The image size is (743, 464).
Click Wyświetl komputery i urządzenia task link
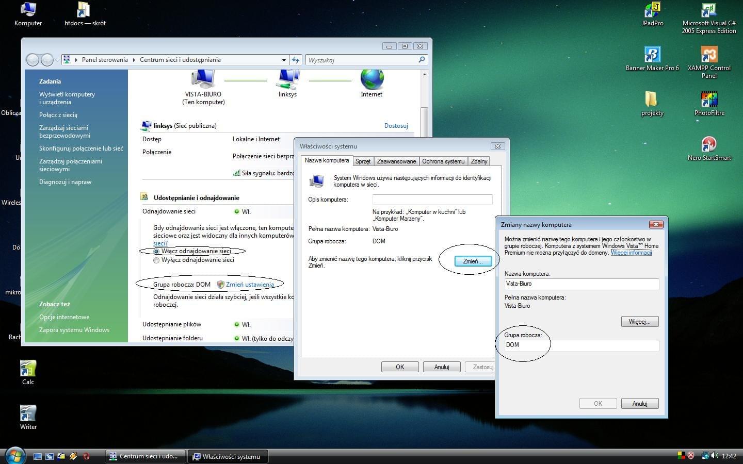(x=67, y=98)
